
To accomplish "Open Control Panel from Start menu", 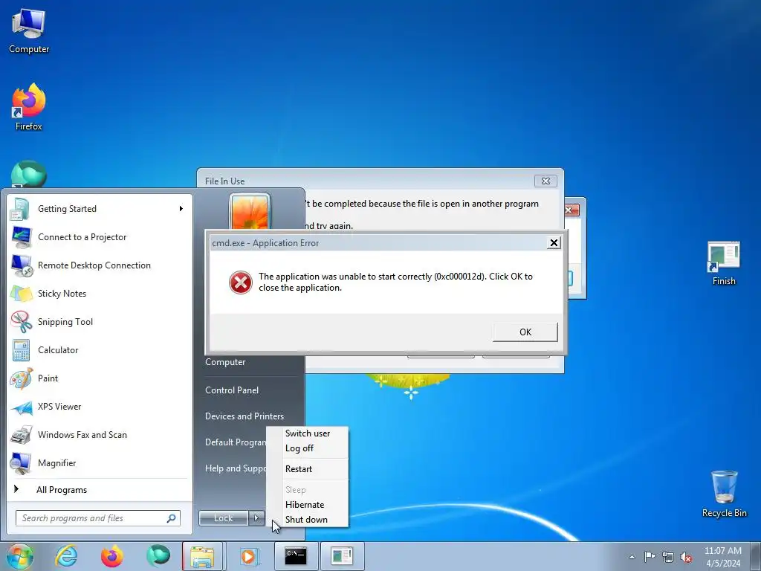I will tap(232, 390).
